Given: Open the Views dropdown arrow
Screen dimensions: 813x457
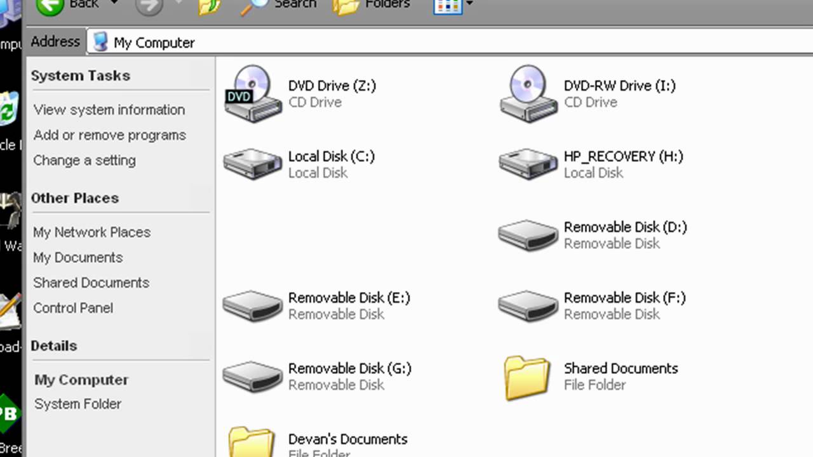Looking at the screenshot, I should tap(469, 4).
